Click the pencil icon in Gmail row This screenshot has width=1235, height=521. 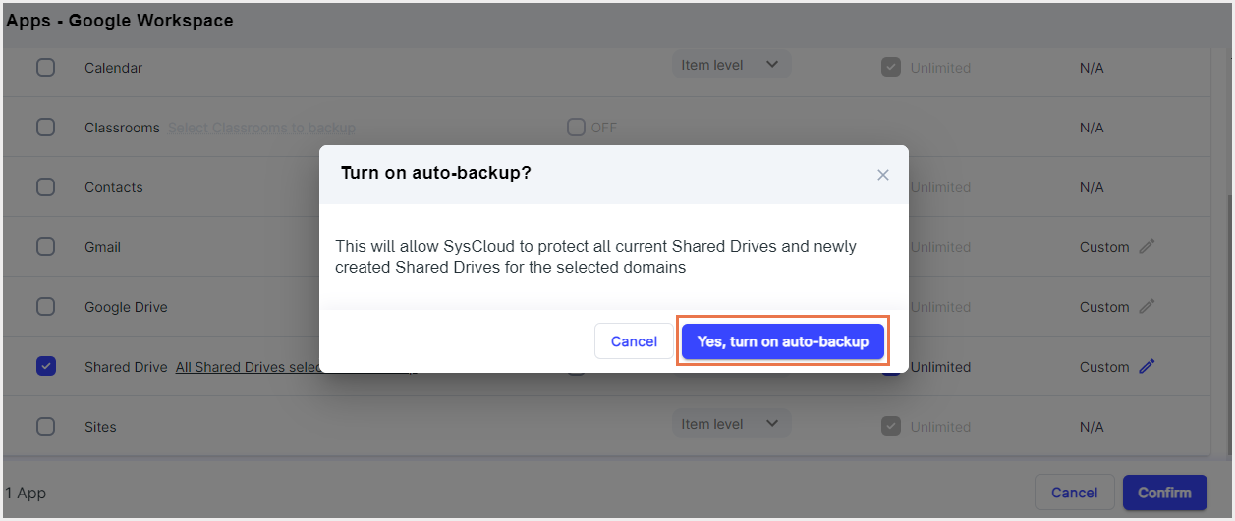pyautogui.click(x=1147, y=247)
